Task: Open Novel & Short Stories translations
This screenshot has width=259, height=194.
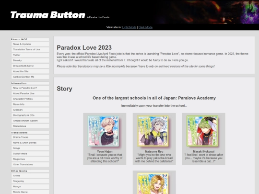Action: click(x=30, y=143)
